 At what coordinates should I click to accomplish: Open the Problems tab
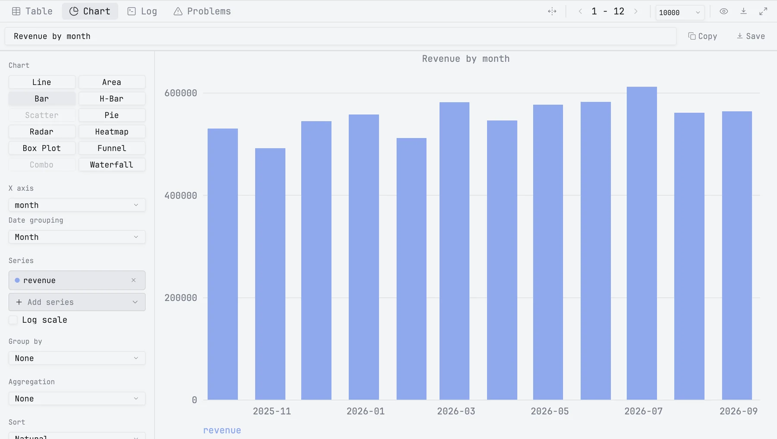202,11
